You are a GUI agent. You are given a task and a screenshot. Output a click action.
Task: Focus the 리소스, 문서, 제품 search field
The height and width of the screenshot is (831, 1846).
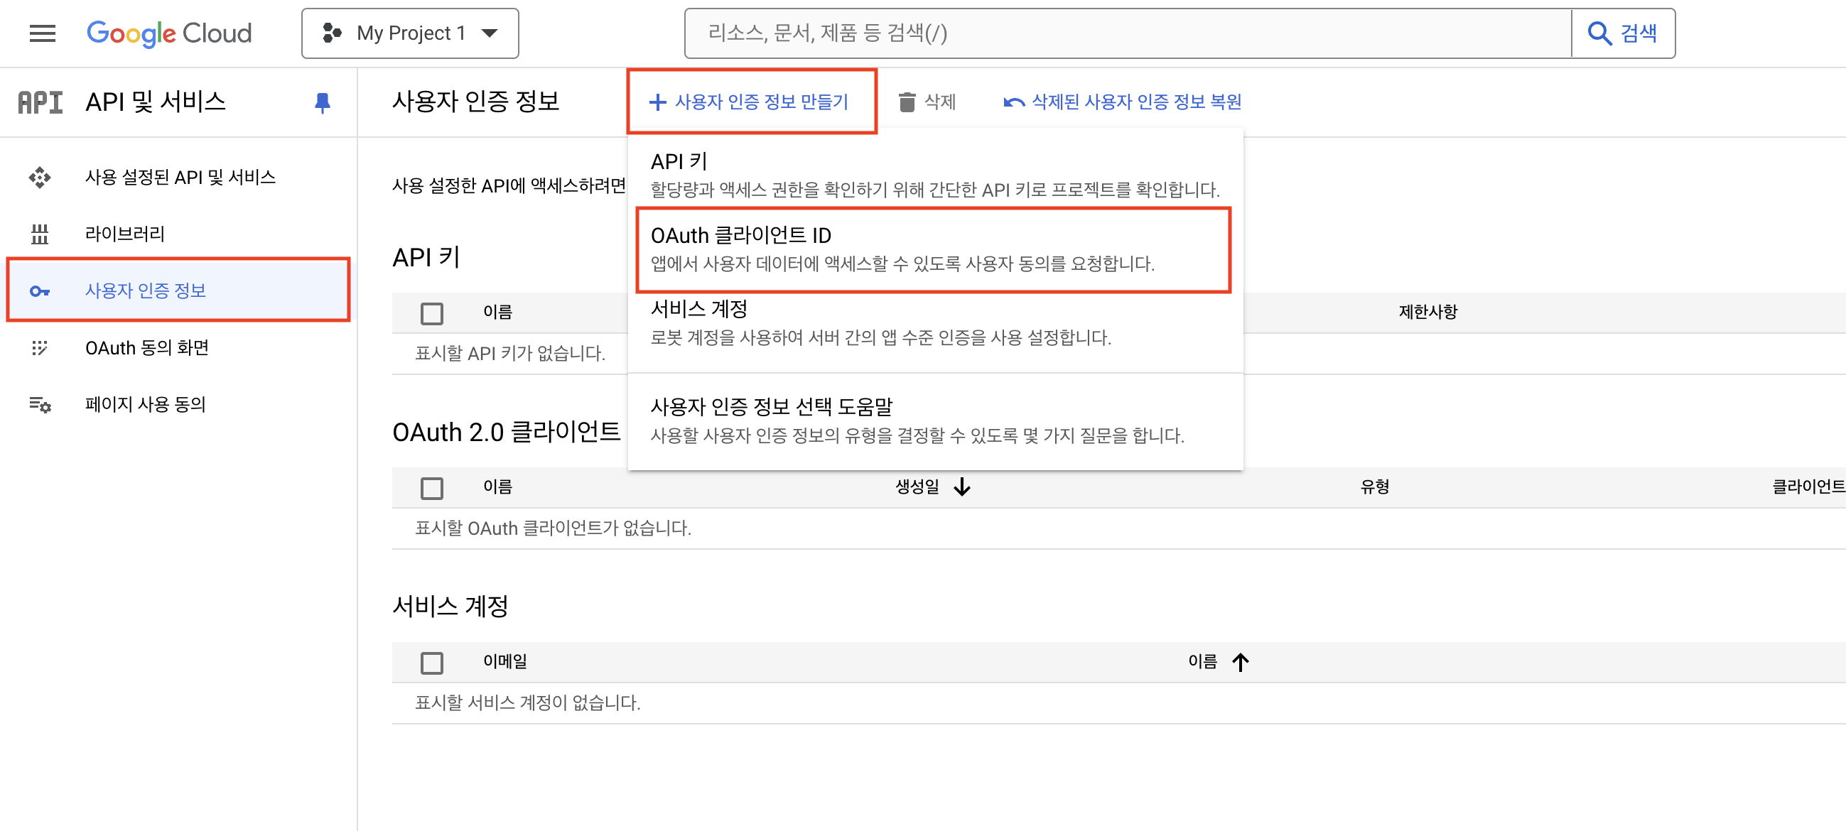[1125, 33]
